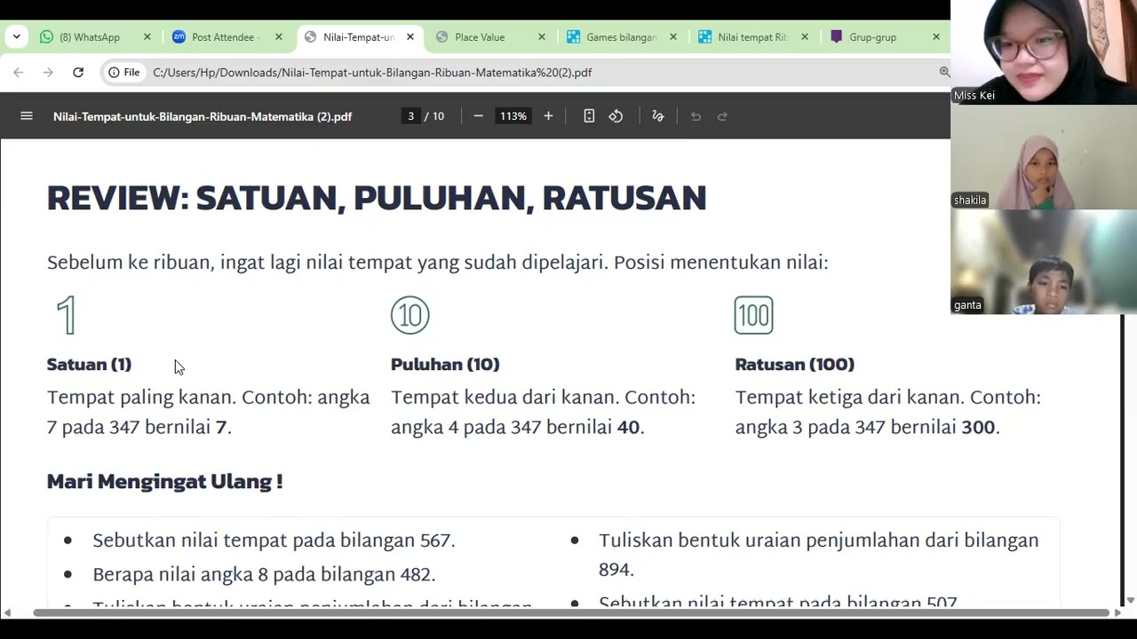Click the REVIEW: SATUAN, PULUHAN, RATUSAN heading
This screenshot has width=1137, height=639.
click(x=377, y=198)
